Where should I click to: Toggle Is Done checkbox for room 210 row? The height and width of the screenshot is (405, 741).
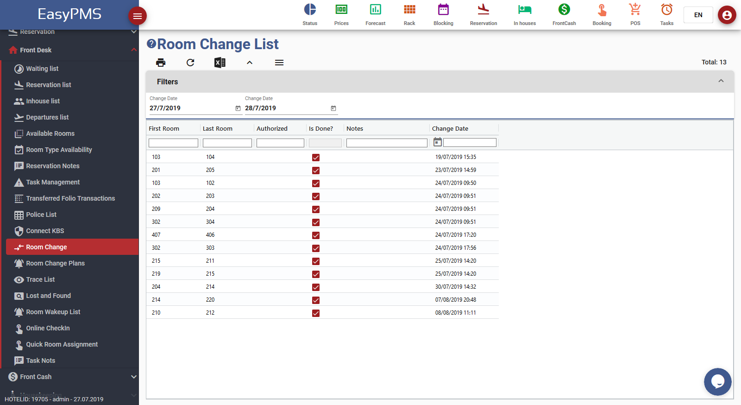click(316, 313)
